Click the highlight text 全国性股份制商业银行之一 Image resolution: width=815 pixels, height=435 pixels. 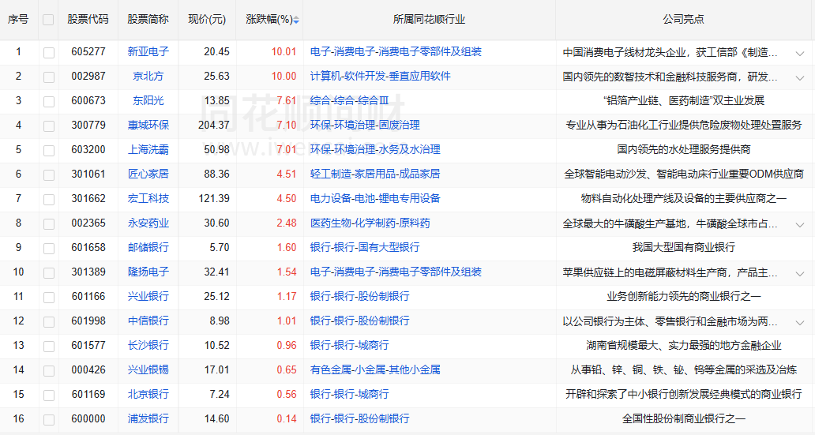click(x=683, y=418)
